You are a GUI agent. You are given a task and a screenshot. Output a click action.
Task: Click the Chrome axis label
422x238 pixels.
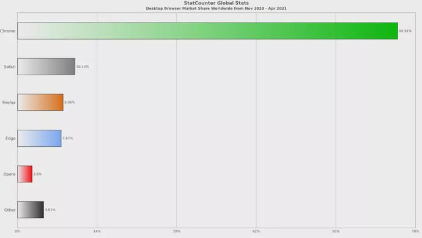click(8, 31)
